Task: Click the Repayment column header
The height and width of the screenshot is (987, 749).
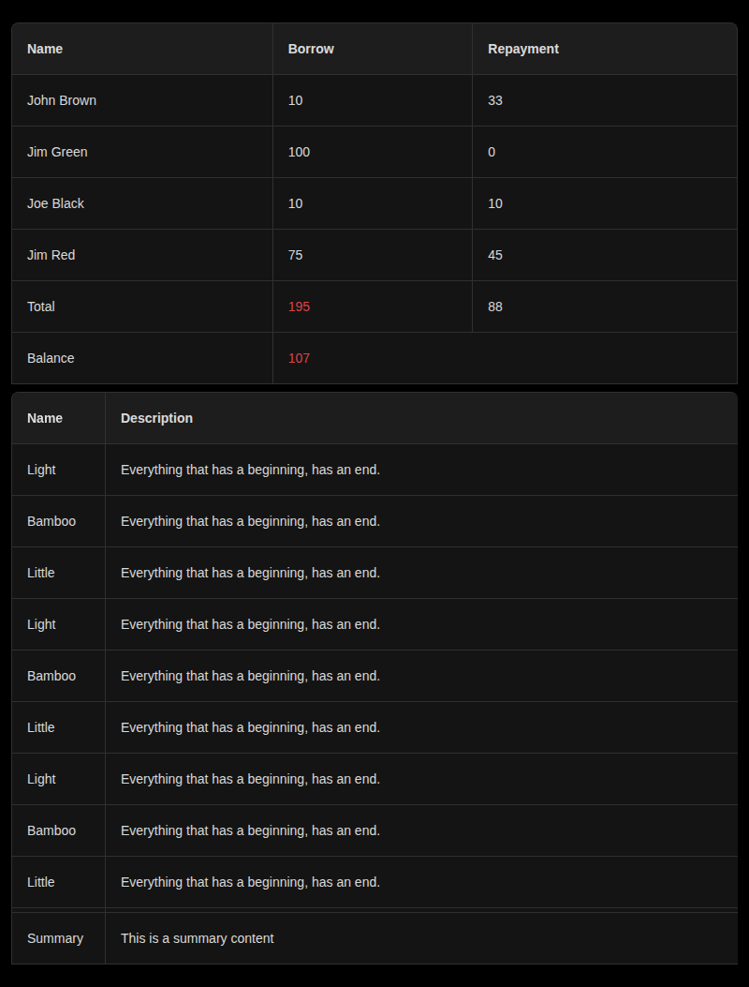Action: coord(523,49)
